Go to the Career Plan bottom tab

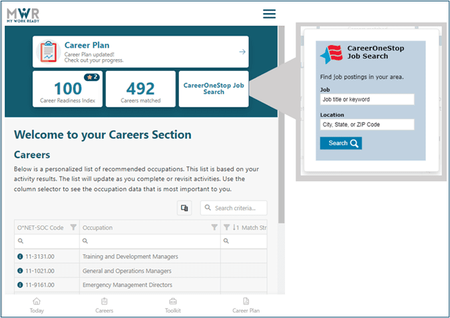[246, 305]
